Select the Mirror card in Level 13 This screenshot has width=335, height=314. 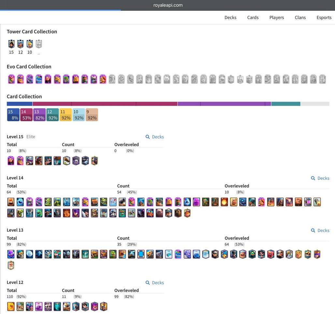click(x=140, y=254)
